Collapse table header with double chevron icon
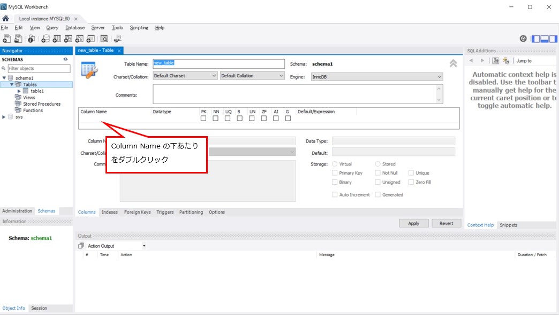This screenshot has width=559, height=315. tap(453, 64)
